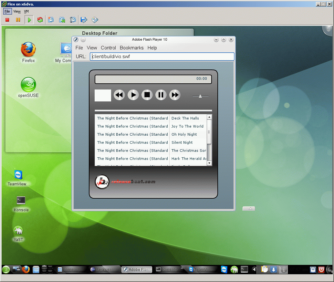Screen dimensions: 334x282
Task: Click the clipboard tray icon
Action: (264, 269)
